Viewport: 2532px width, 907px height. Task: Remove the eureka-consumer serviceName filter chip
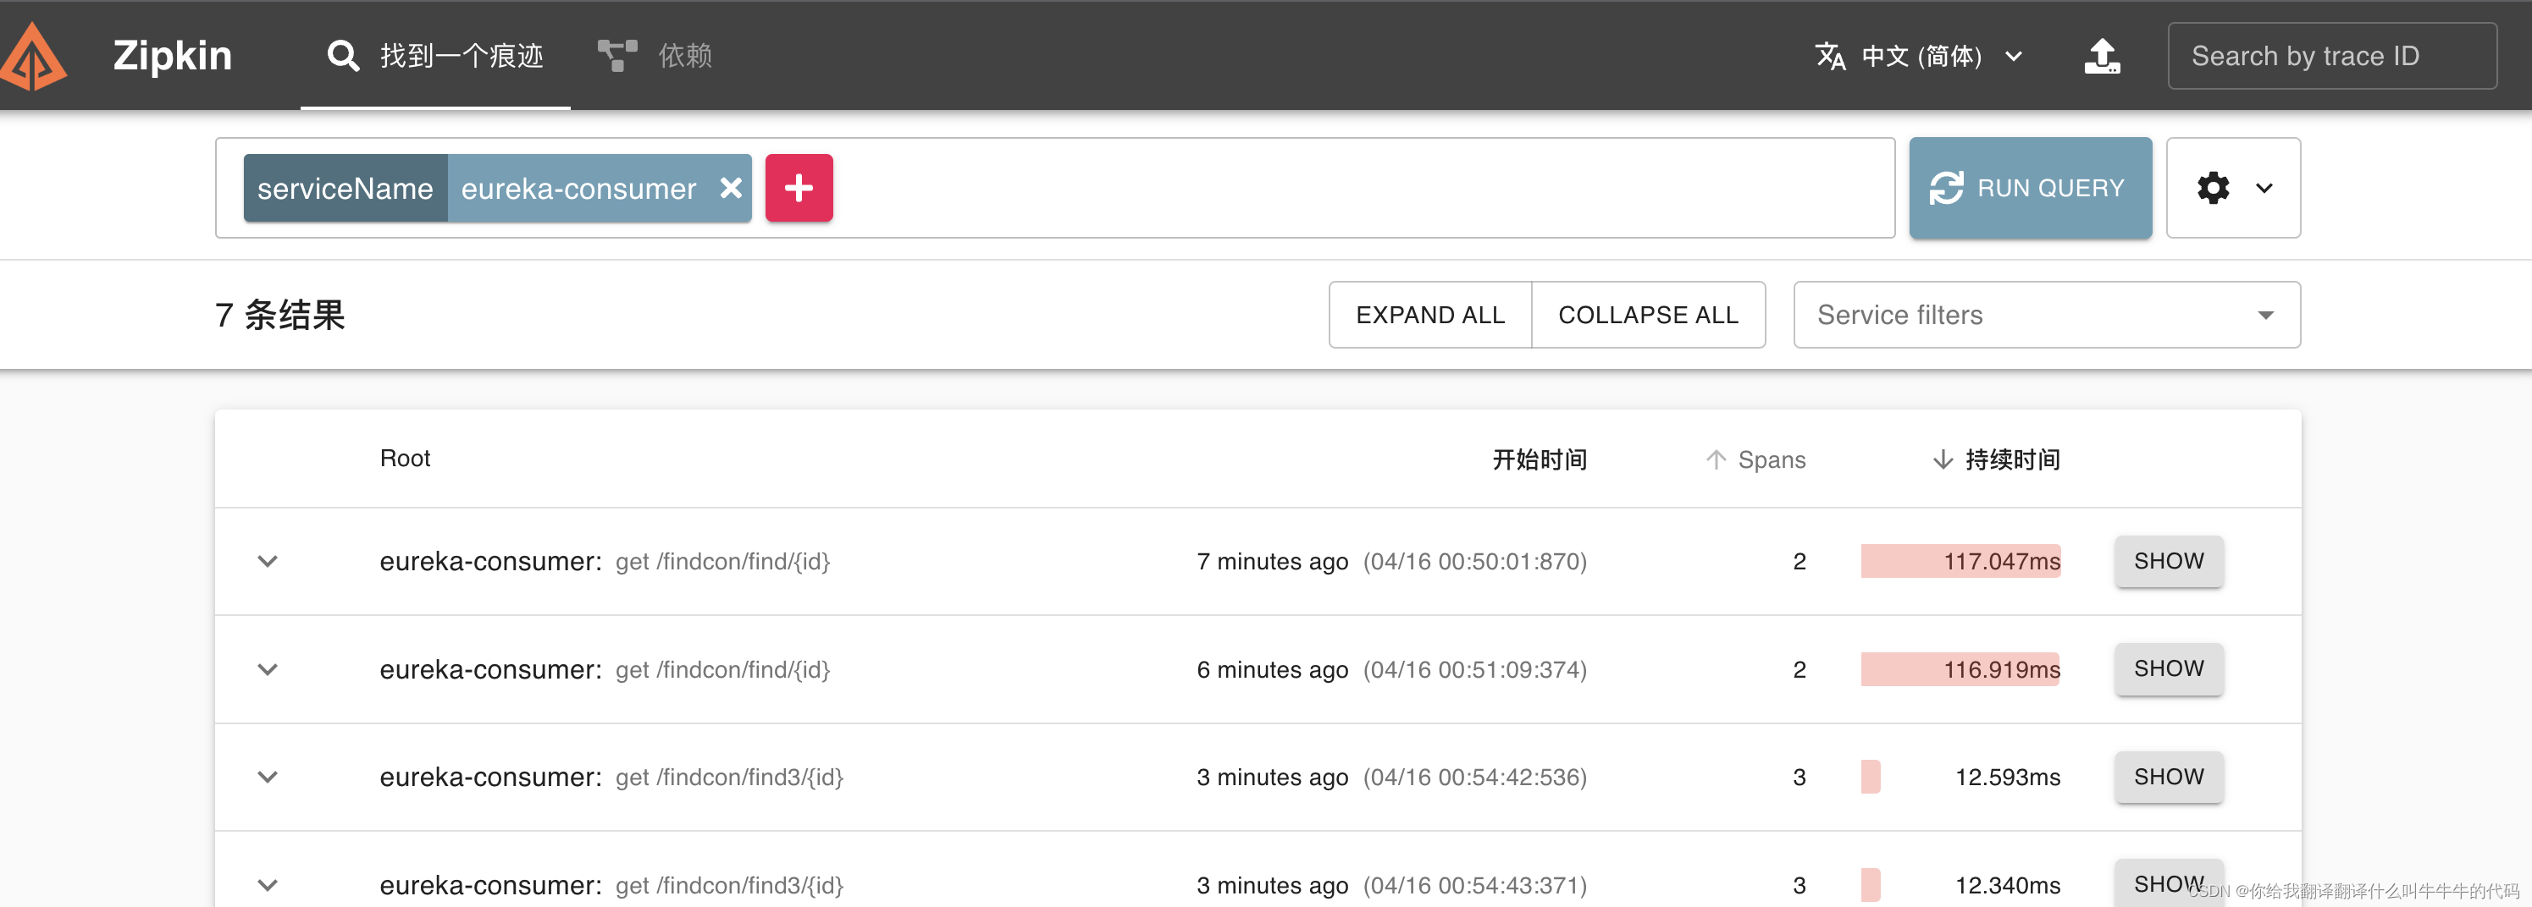pyautogui.click(x=730, y=189)
